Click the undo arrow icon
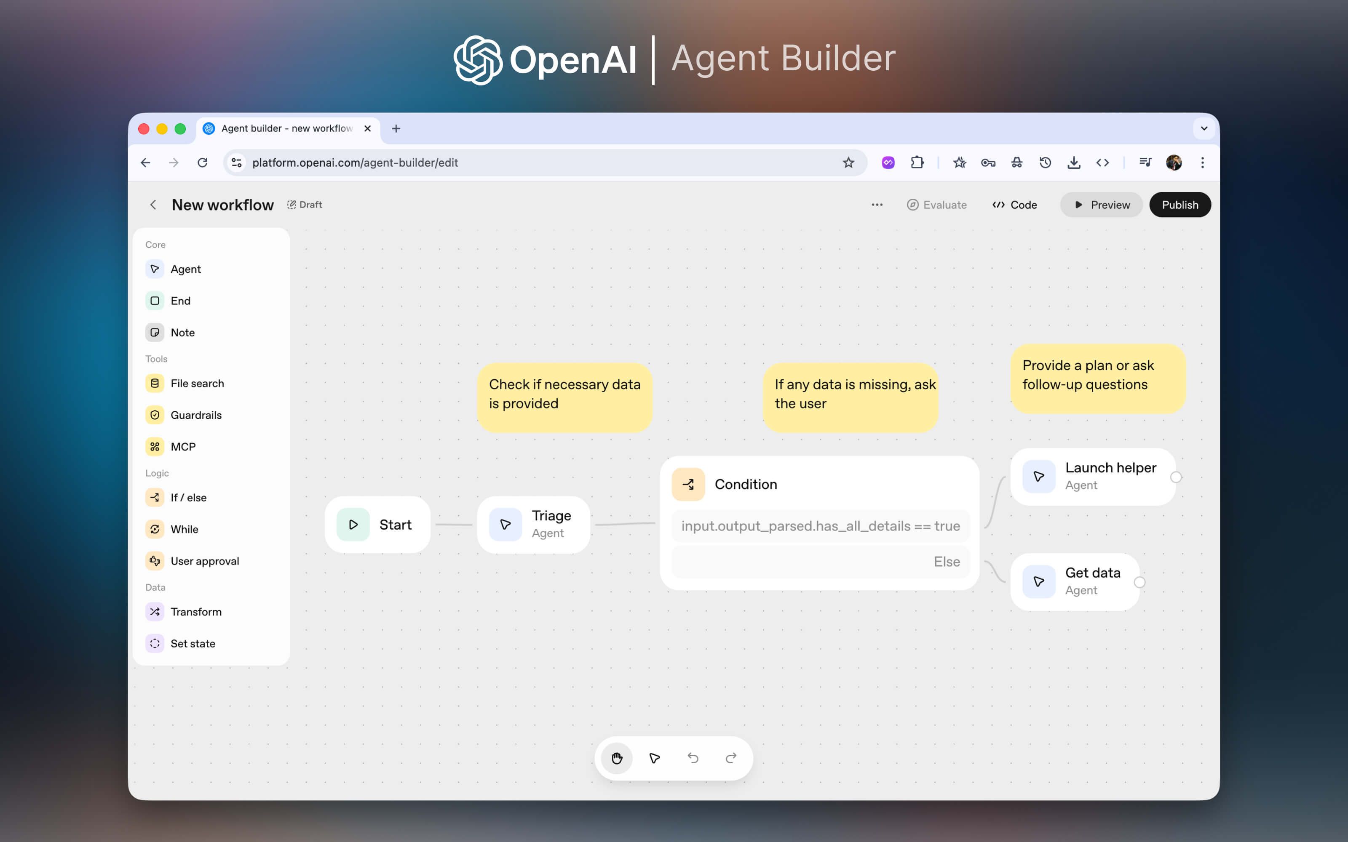This screenshot has width=1348, height=842. tap(693, 758)
